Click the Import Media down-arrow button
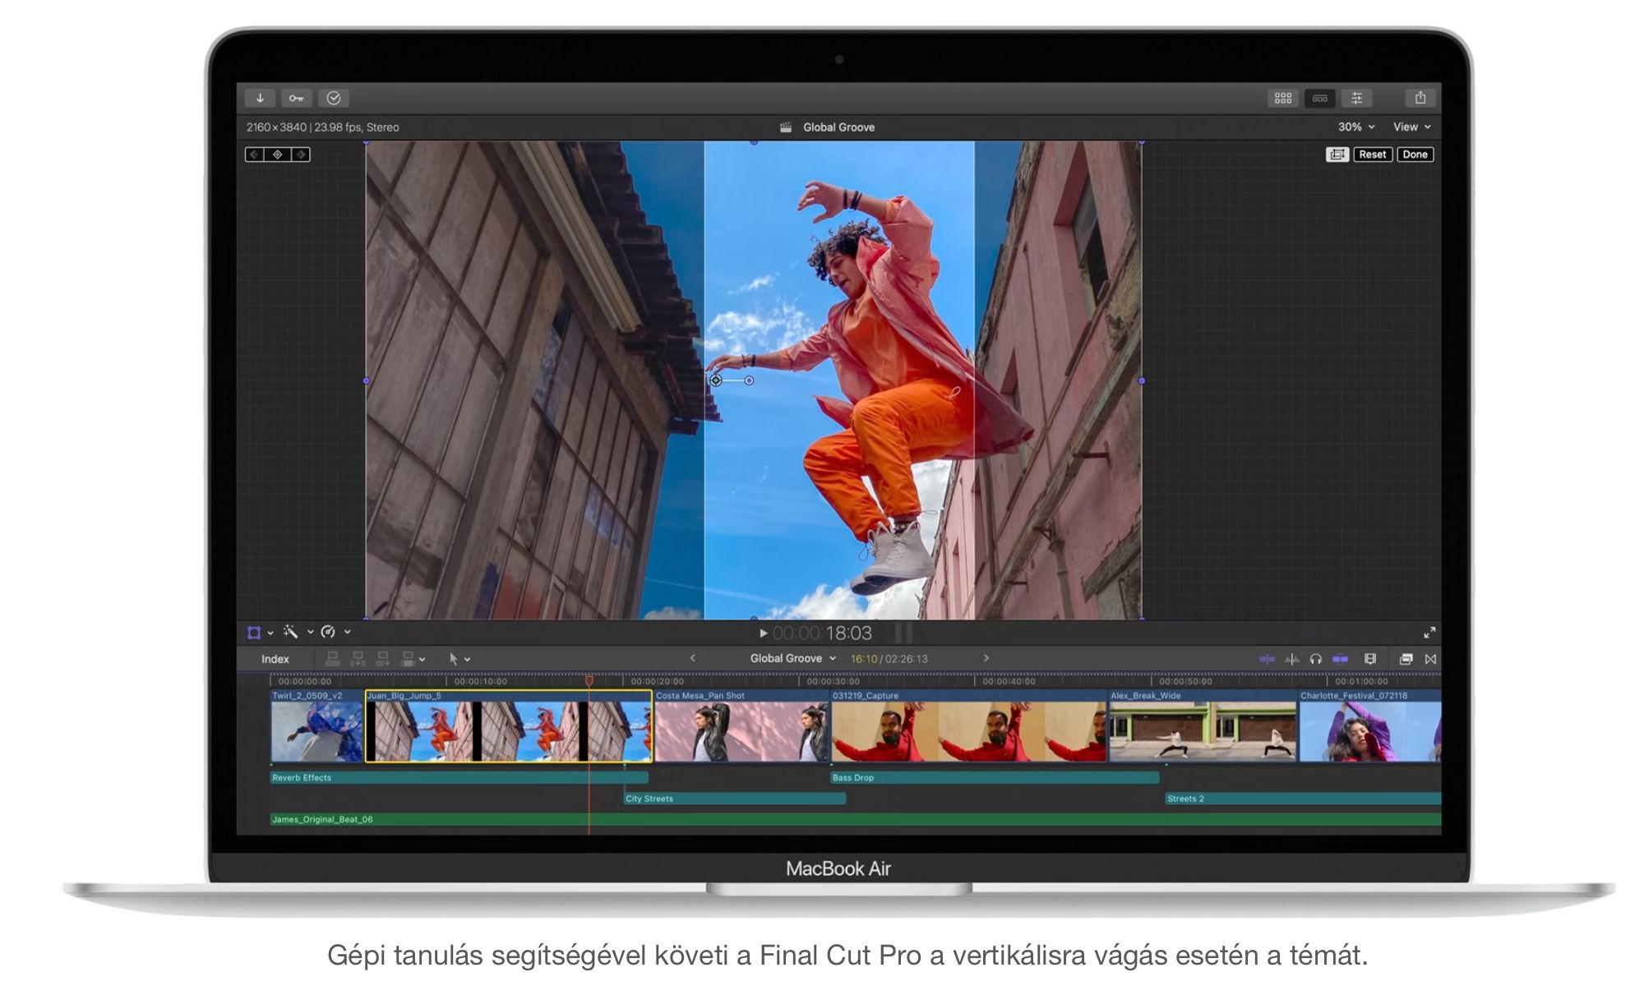The width and height of the screenshot is (1644, 986). pyautogui.click(x=260, y=99)
